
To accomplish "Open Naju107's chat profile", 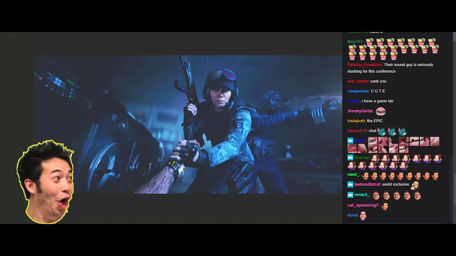I will [x=355, y=42].
